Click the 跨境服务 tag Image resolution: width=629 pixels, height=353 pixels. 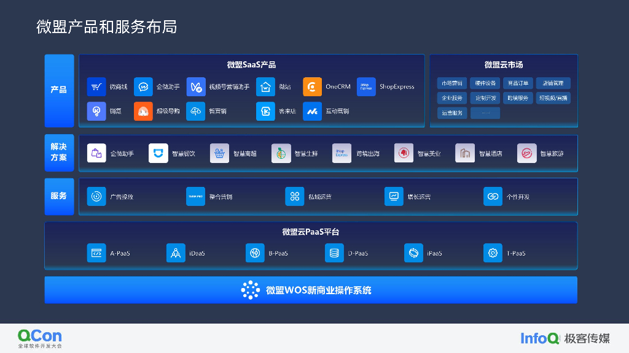coord(518,98)
